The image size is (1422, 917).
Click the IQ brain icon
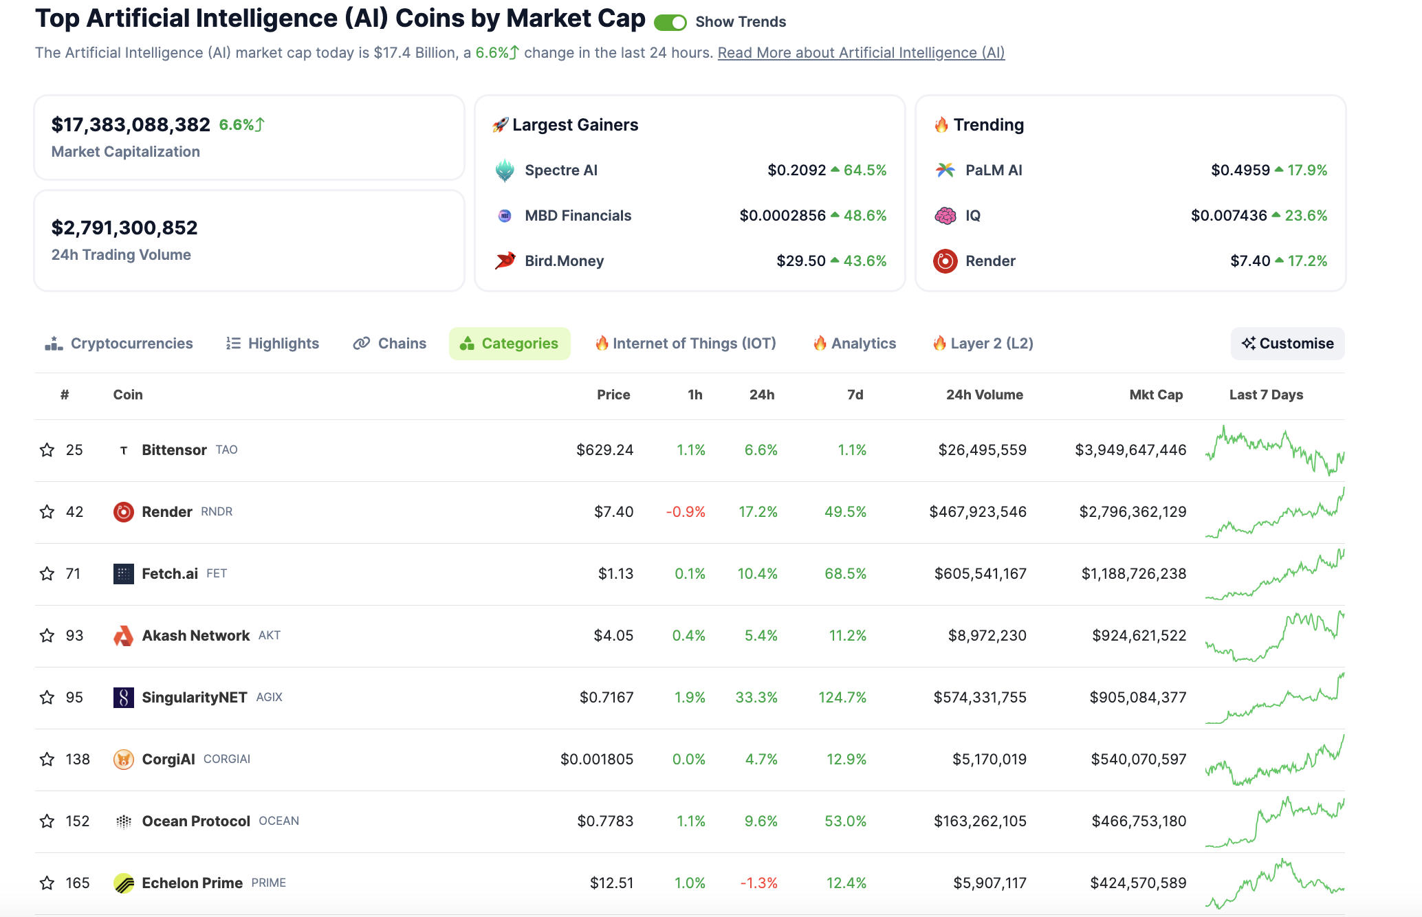(945, 216)
